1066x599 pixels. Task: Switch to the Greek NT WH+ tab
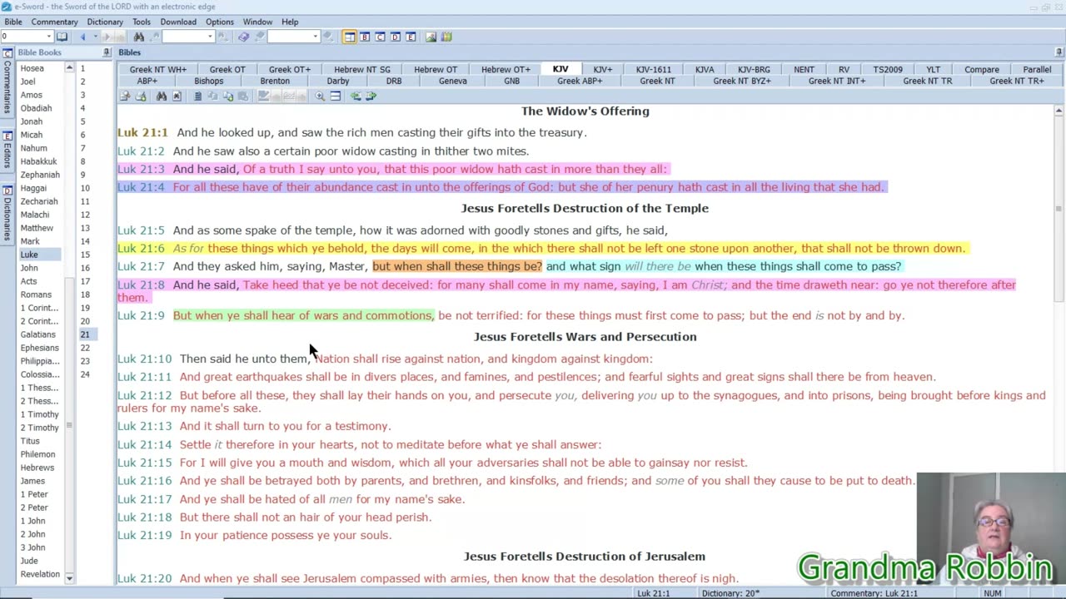[x=158, y=70]
